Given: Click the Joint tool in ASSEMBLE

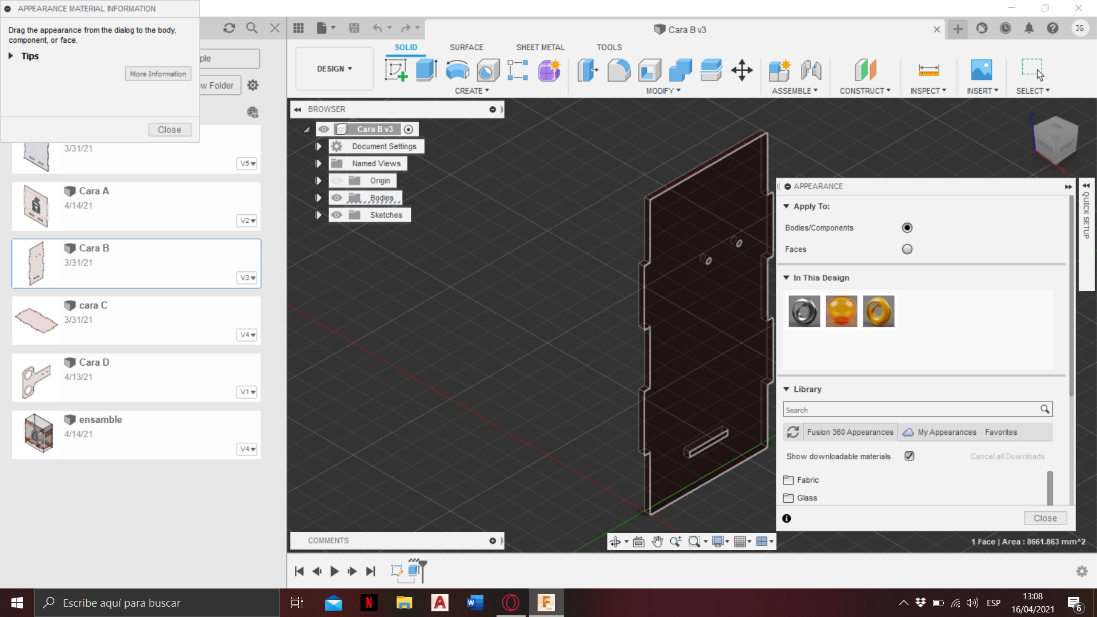Looking at the screenshot, I should pos(811,70).
